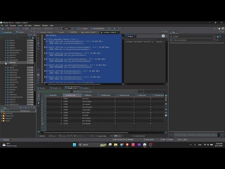The image size is (225, 169).
Task: Click the Rollback toolbar button
Action: pos(49,29)
